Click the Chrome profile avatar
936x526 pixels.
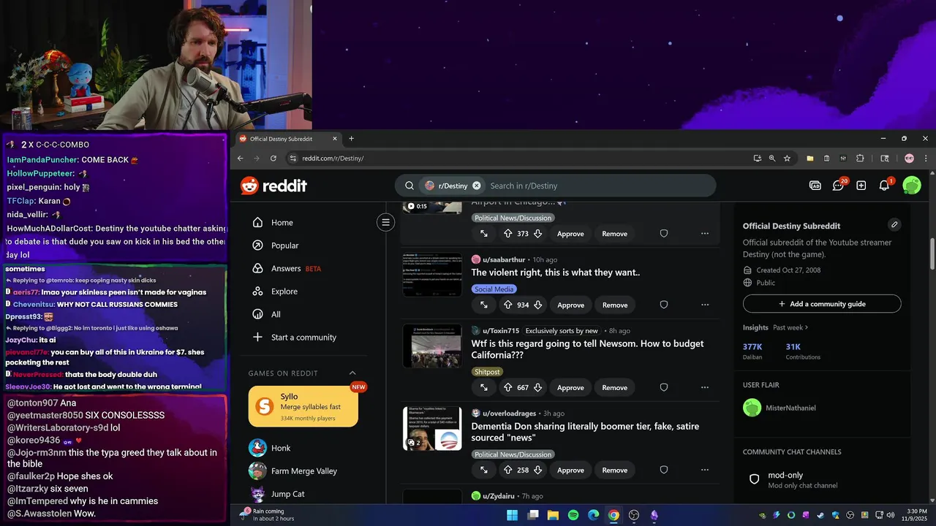909,158
